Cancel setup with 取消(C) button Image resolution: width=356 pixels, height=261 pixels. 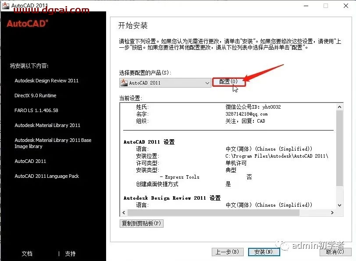coord(335,252)
